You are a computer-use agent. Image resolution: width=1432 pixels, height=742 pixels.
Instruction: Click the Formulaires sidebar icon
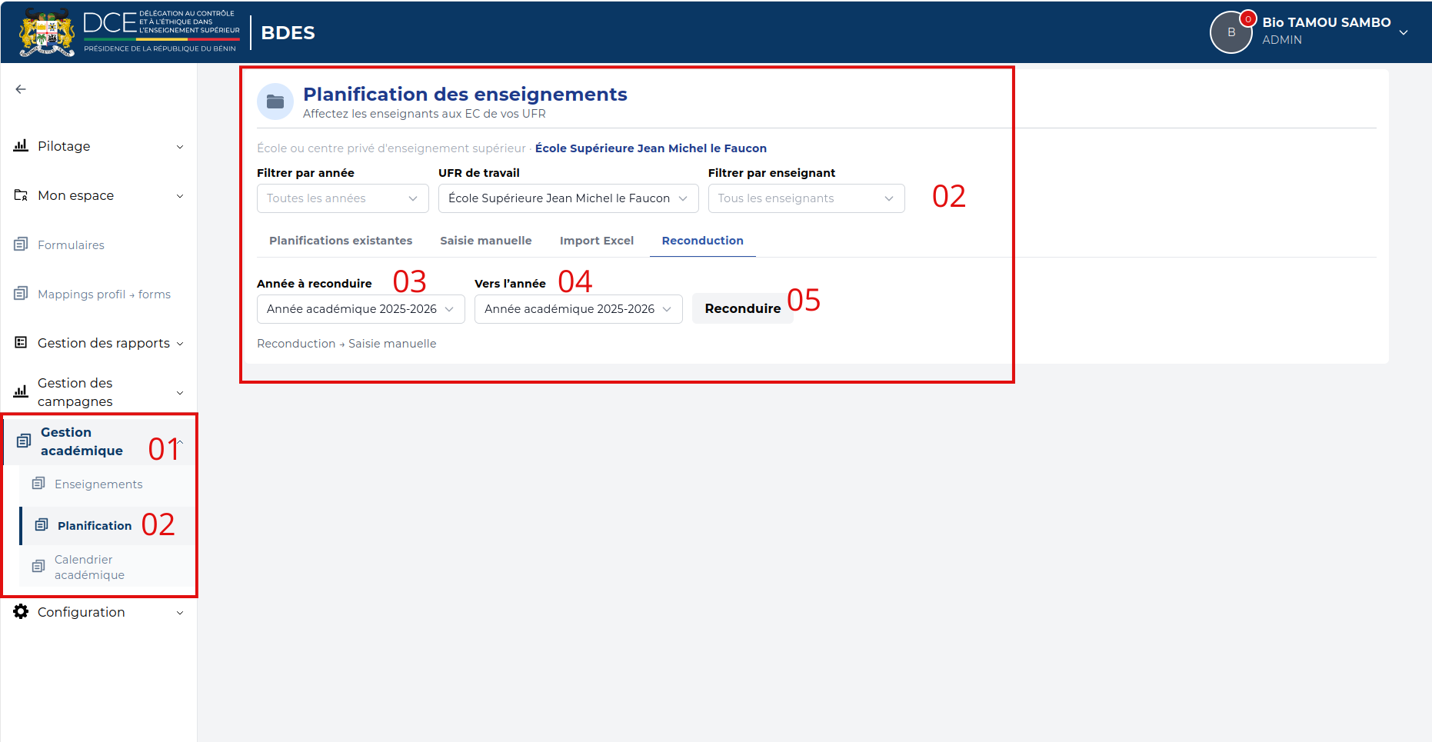[x=21, y=245]
